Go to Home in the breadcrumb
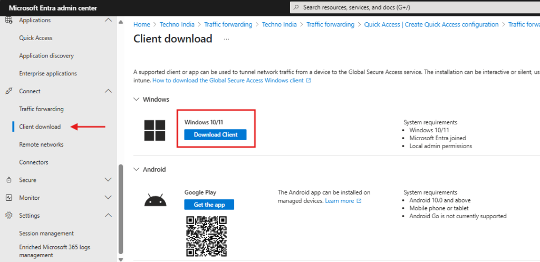The image size is (540, 262). [142, 24]
